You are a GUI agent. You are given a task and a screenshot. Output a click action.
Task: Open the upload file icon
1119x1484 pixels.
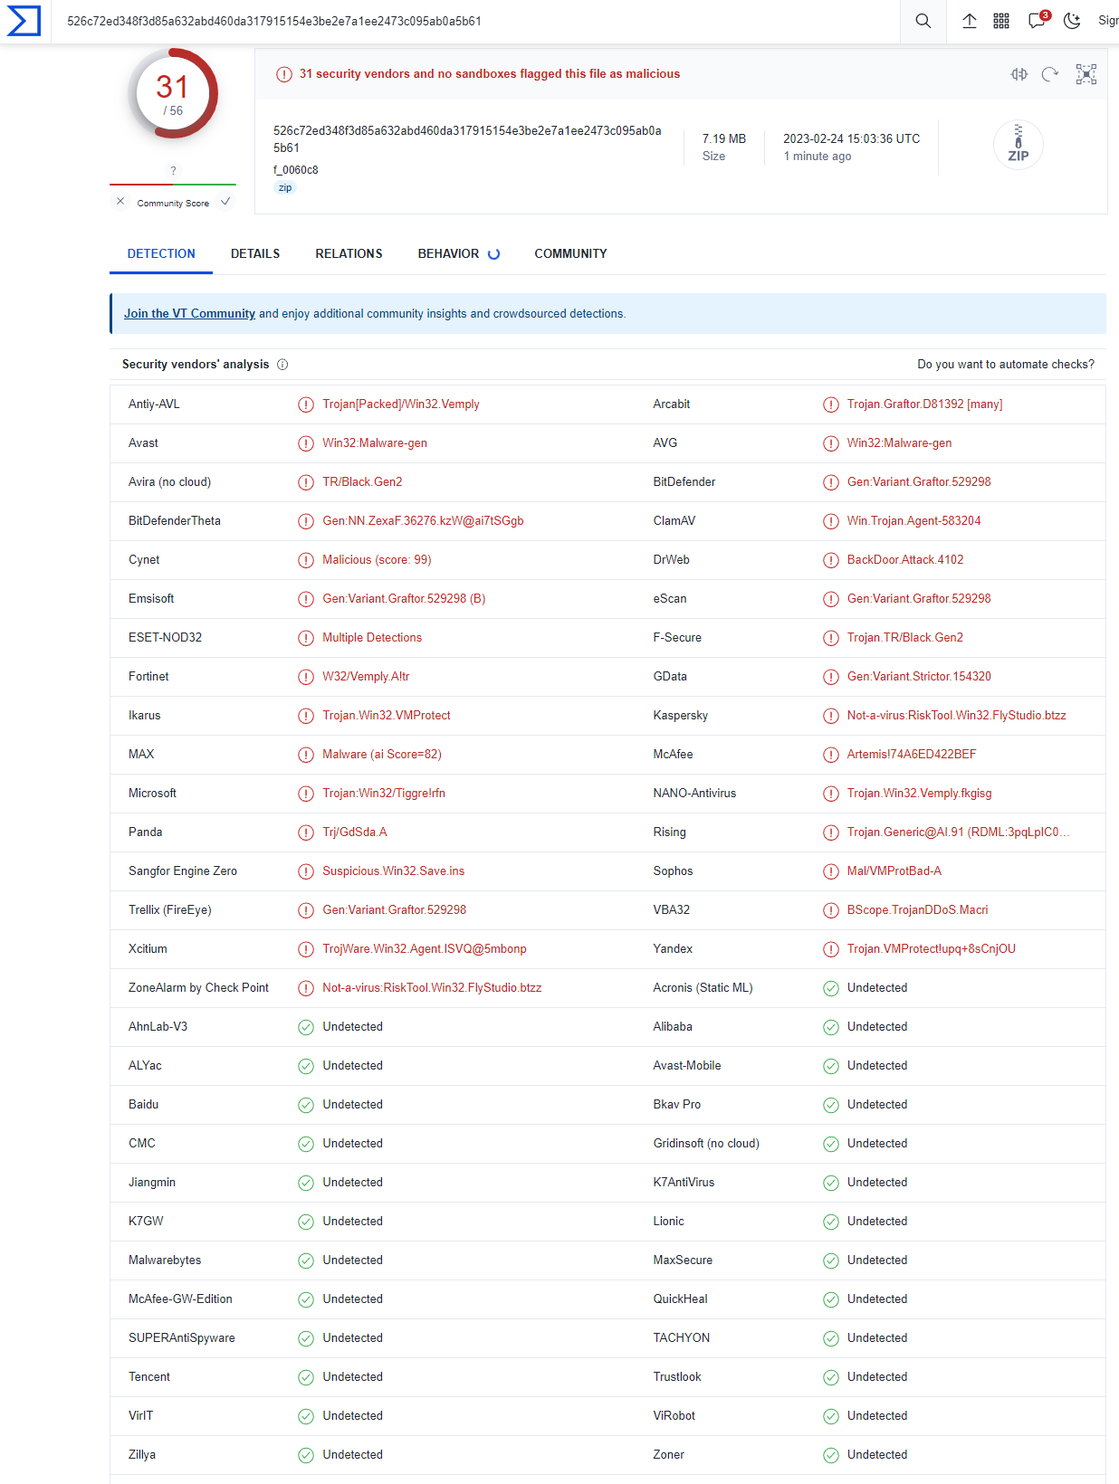click(969, 21)
